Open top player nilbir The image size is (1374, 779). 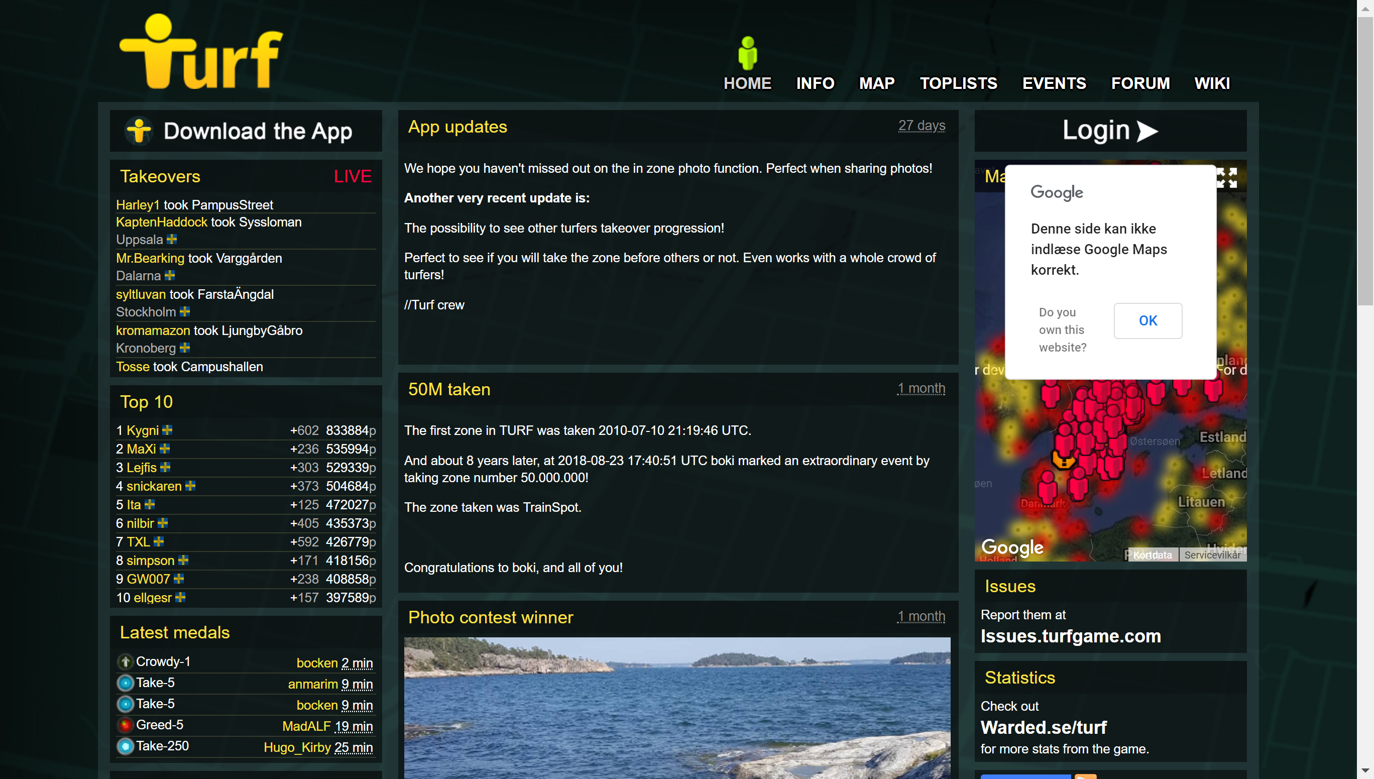click(140, 523)
